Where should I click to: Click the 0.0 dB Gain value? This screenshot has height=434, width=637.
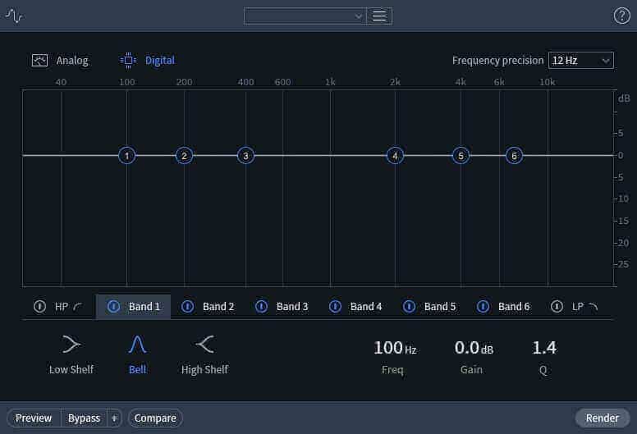point(474,348)
